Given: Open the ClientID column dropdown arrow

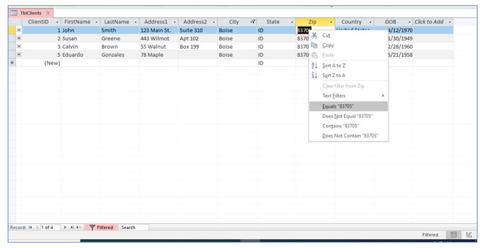Looking at the screenshot, I should (57, 22).
